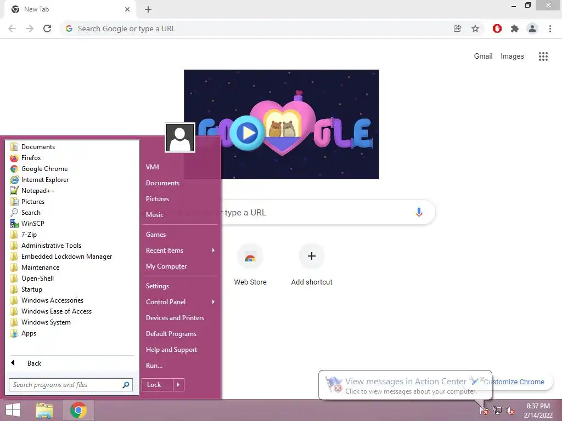Expand the Windows Ease of Access folder
This screenshot has height=421, width=562.
(57, 311)
